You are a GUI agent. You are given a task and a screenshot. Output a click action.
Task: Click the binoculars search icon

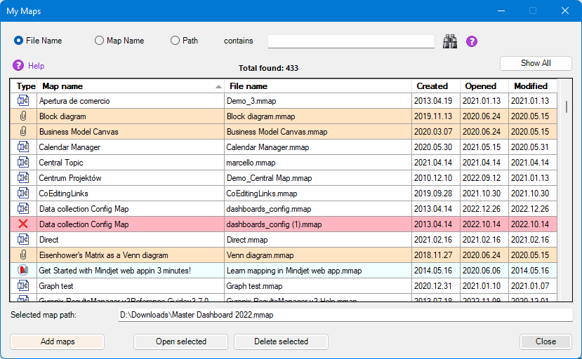point(450,41)
